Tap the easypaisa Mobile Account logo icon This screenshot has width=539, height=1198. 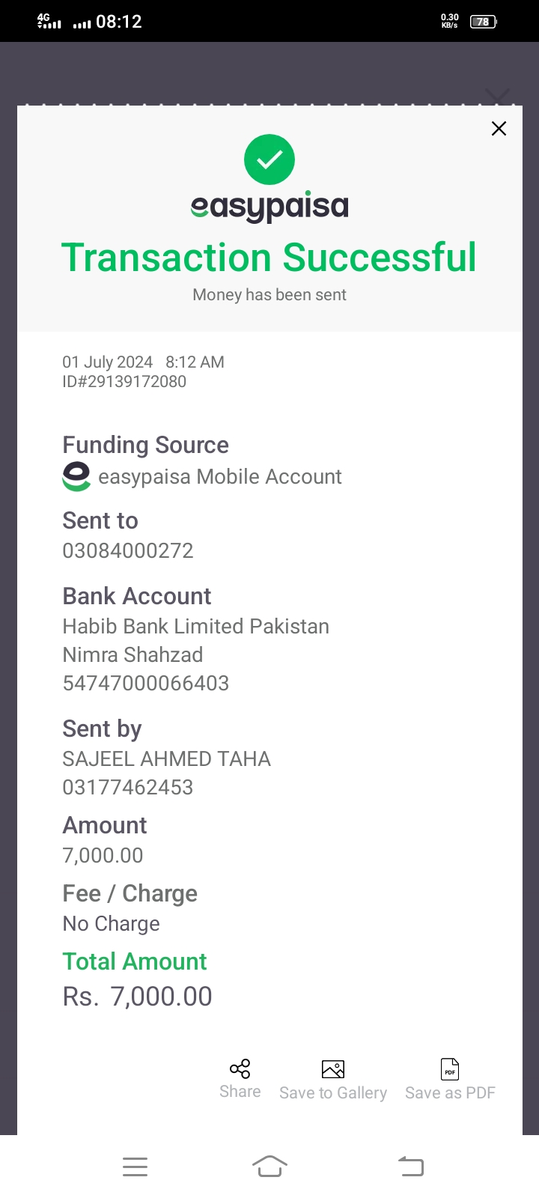76,477
